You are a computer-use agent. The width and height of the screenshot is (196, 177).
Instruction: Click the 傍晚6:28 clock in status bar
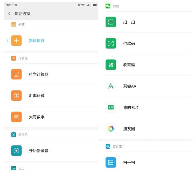point(11,5)
